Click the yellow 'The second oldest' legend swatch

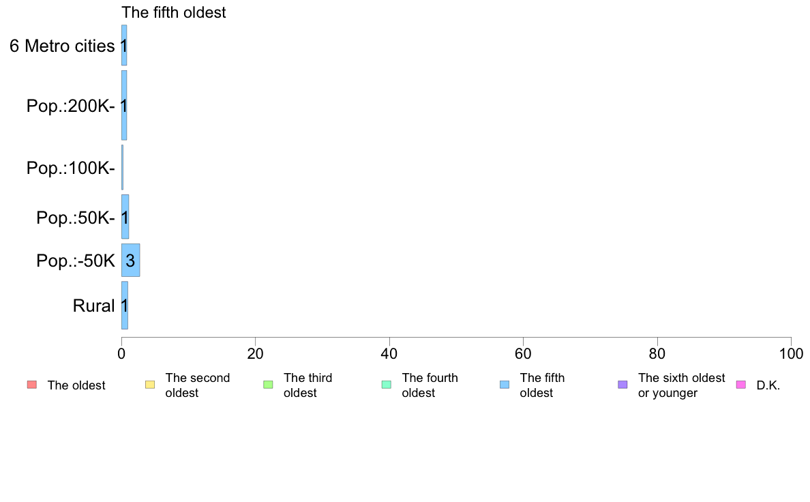click(x=150, y=385)
